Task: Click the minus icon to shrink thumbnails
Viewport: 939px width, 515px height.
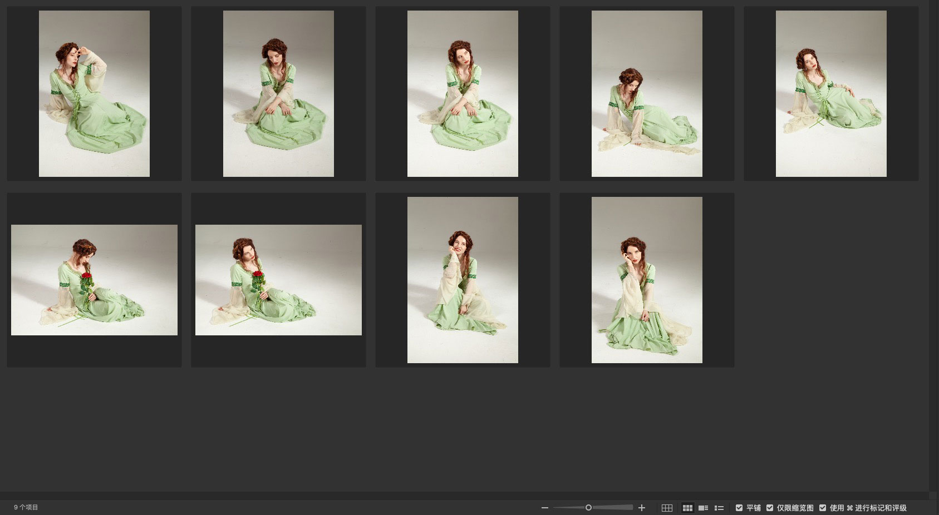Action: pyautogui.click(x=544, y=508)
